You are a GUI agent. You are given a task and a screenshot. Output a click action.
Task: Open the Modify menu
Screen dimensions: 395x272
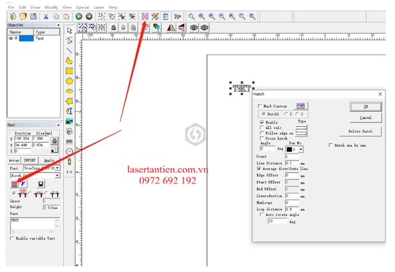[51, 7]
